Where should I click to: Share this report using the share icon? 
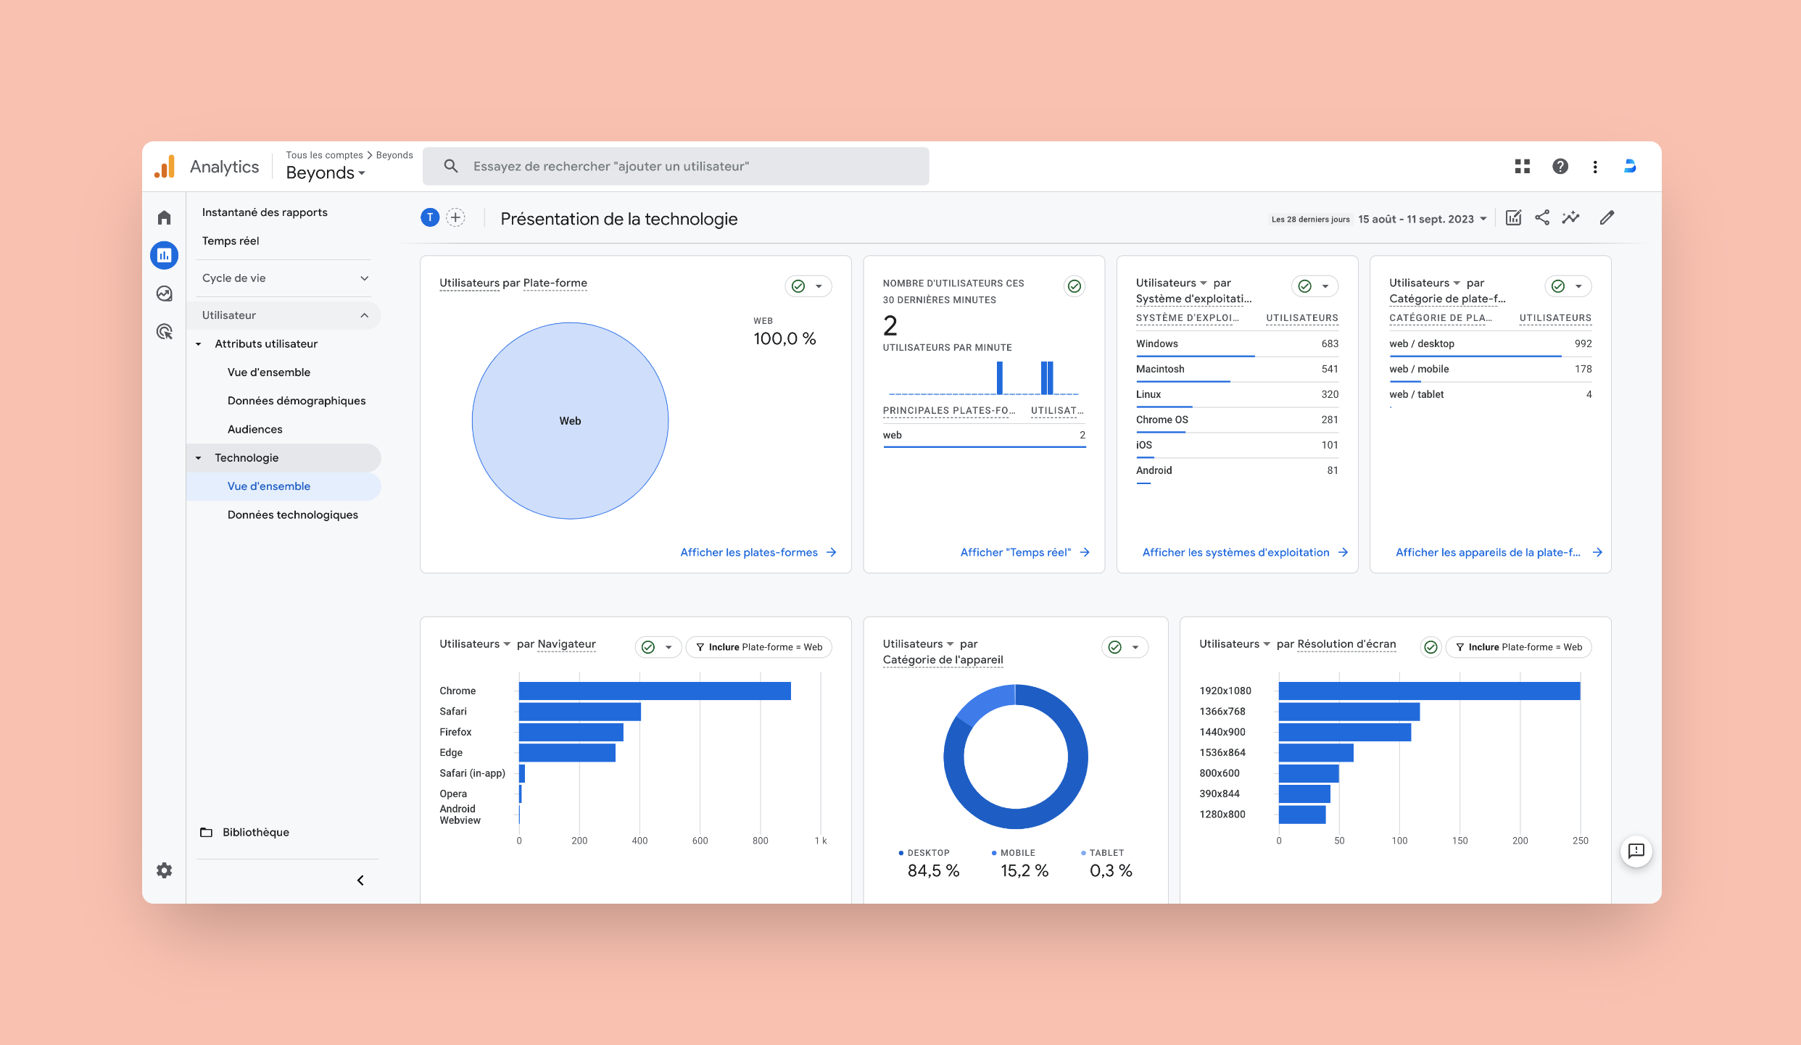point(1542,217)
